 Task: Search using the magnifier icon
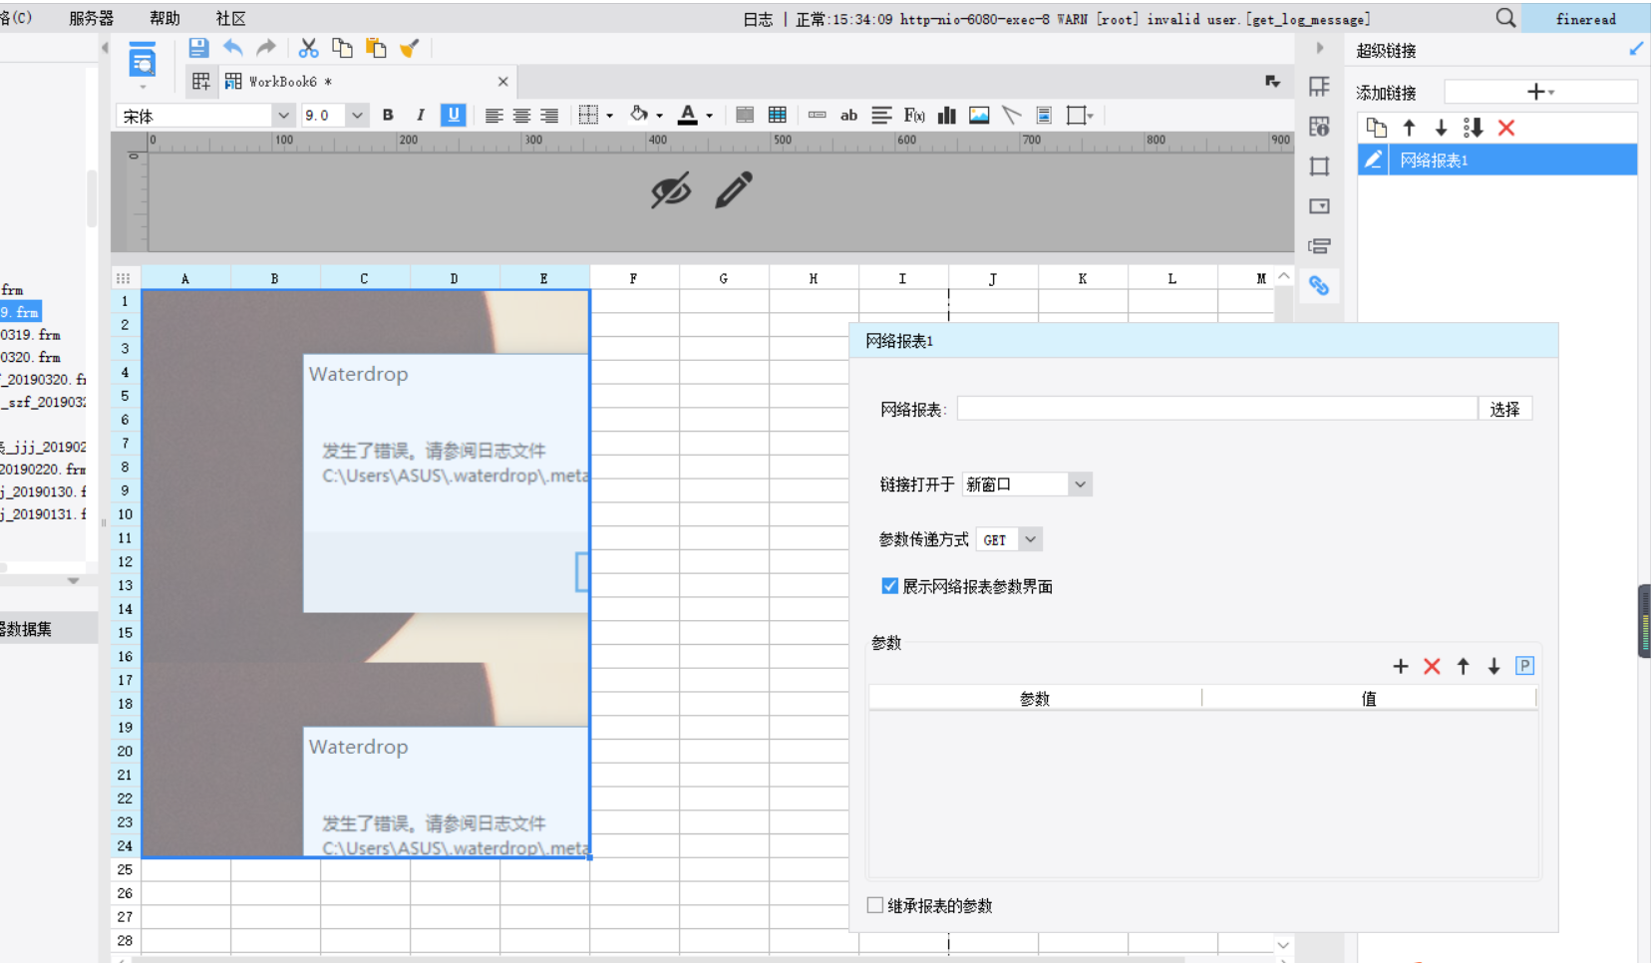pos(1505,18)
